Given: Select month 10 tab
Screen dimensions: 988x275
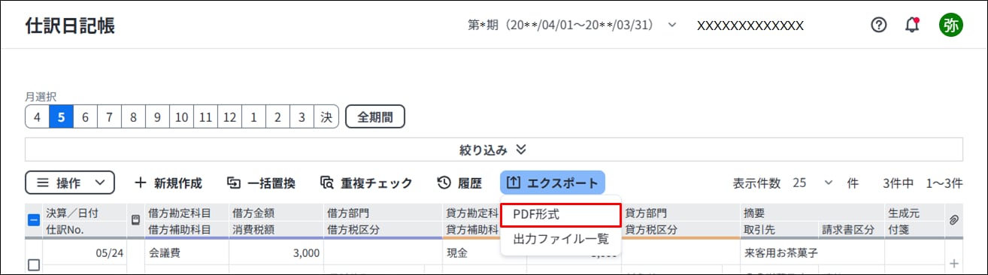Looking at the screenshot, I should coord(181,117).
